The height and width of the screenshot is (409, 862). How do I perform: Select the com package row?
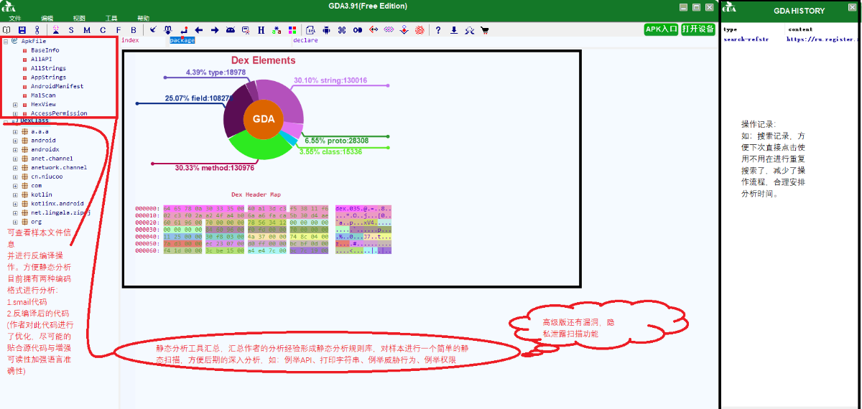(x=36, y=186)
